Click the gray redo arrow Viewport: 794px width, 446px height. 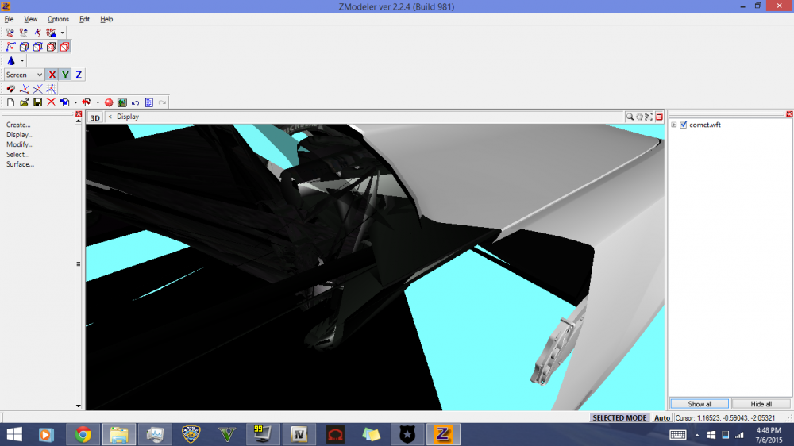(x=162, y=102)
